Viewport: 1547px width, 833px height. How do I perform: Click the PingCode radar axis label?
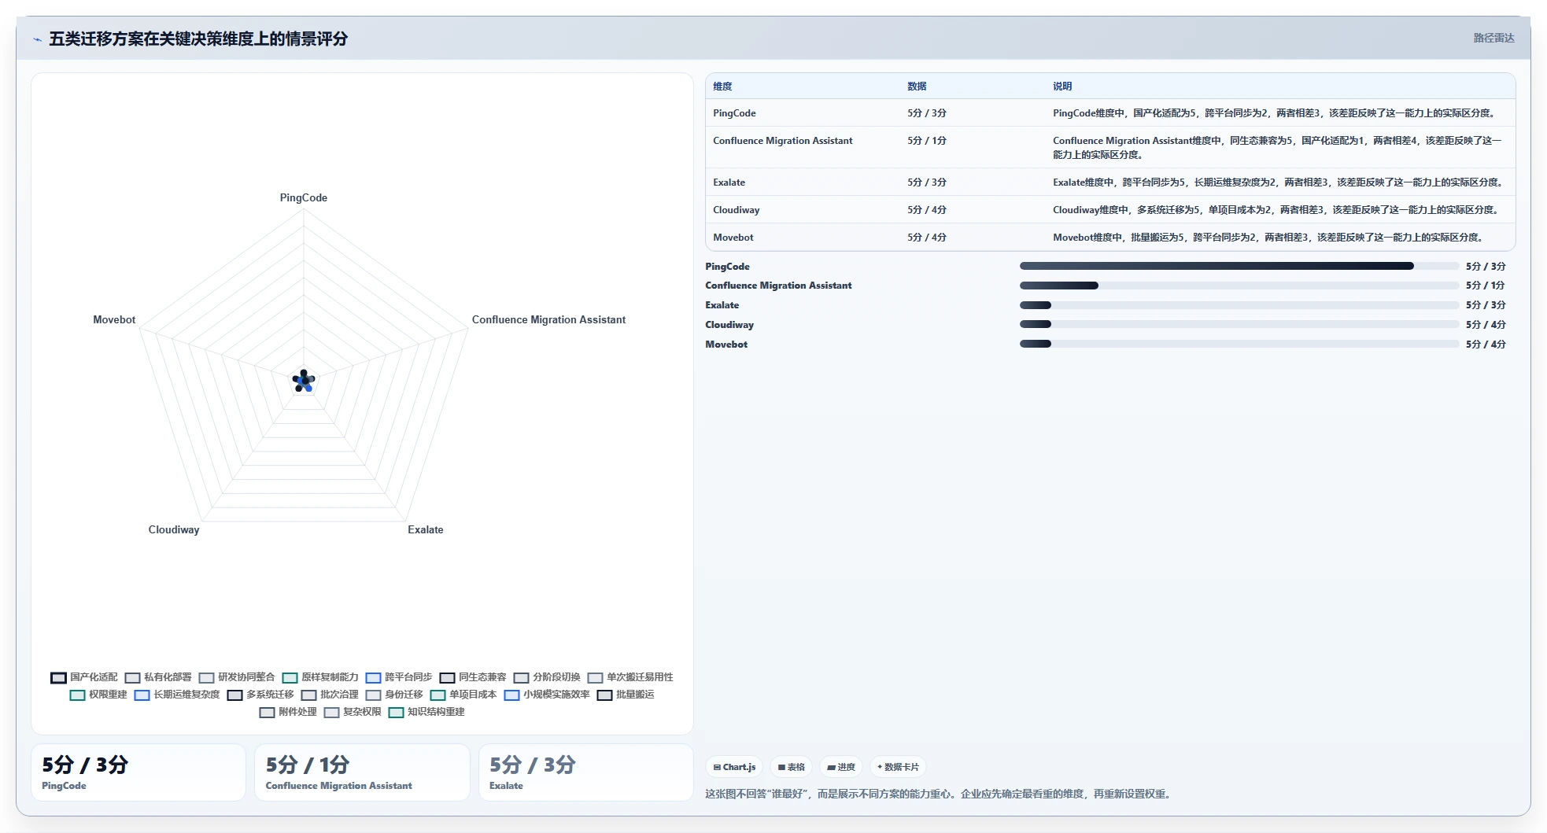click(x=304, y=197)
